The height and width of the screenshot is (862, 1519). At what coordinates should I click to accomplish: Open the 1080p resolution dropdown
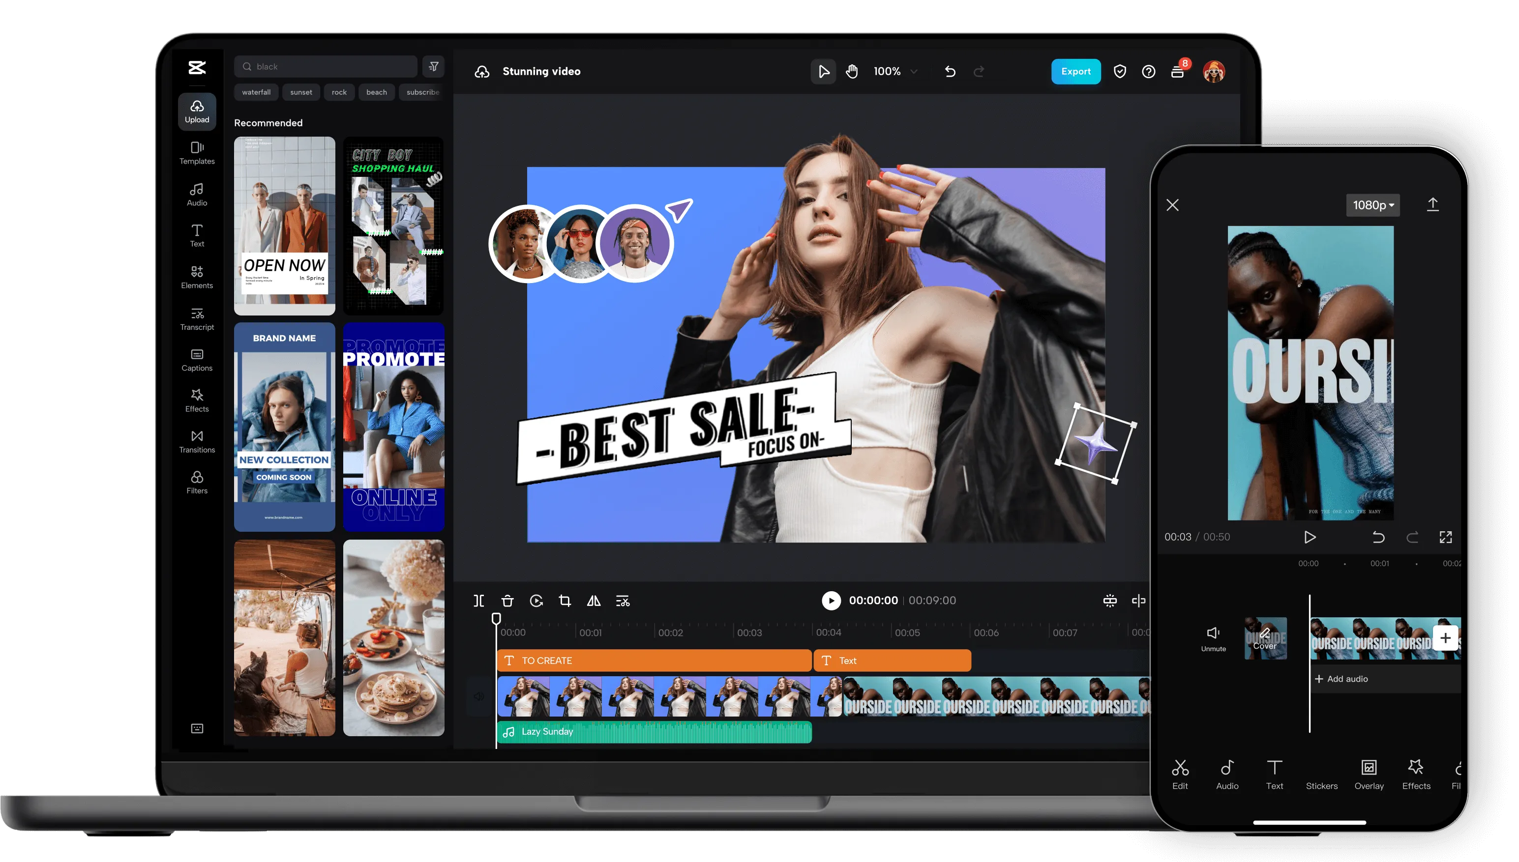click(1373, 205)
